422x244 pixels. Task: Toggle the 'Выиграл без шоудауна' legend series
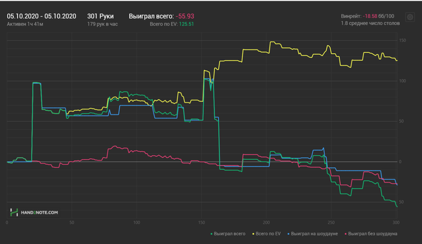click(371, 234)
